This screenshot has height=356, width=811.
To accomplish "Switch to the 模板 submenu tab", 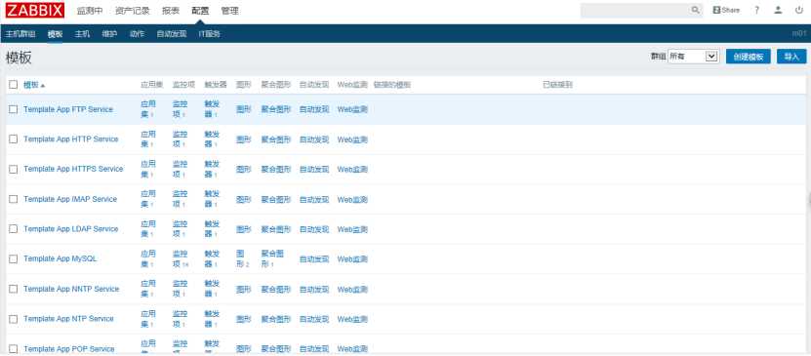I will point(55,34).
